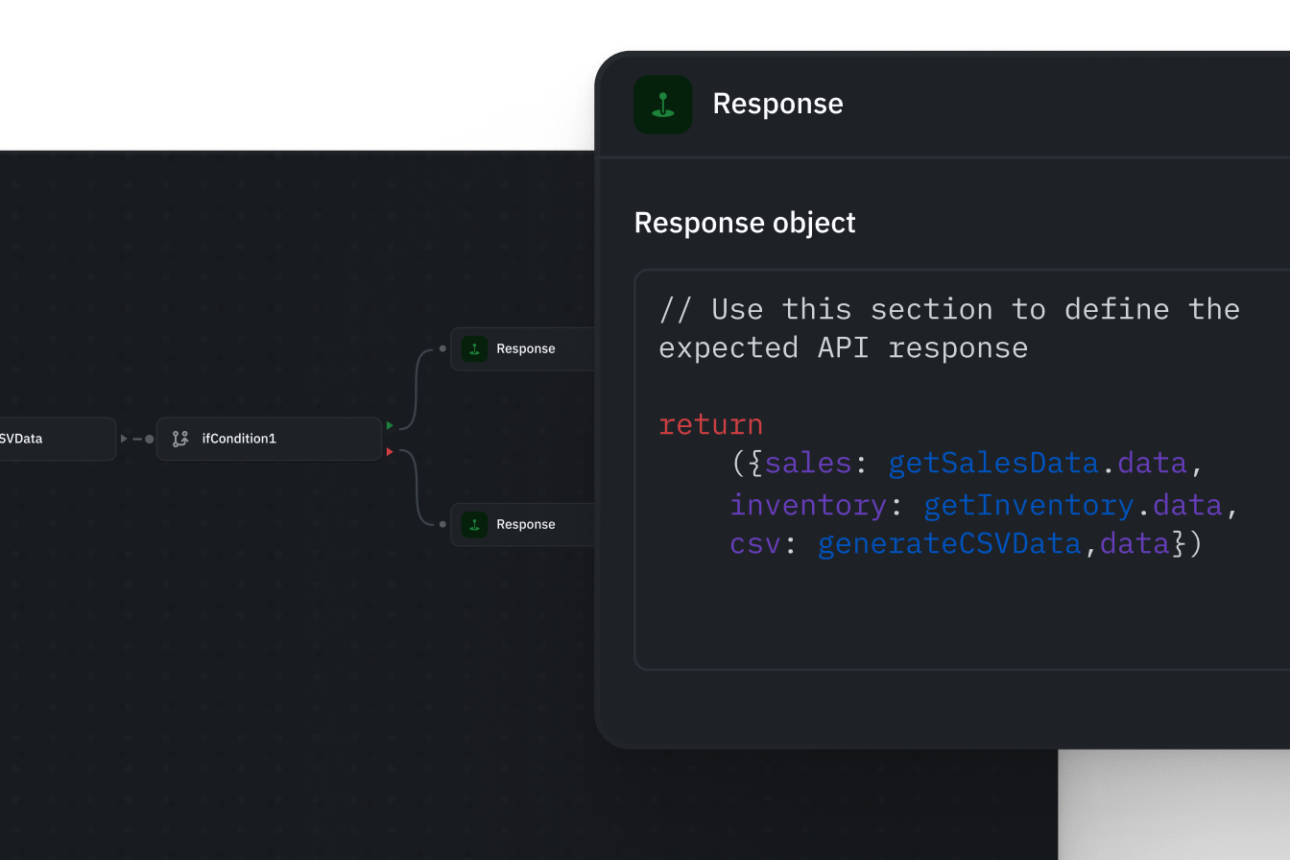Click the getInventory reference in the code
This screenshot has height=860, width=1290.
tap(1028, 504)
